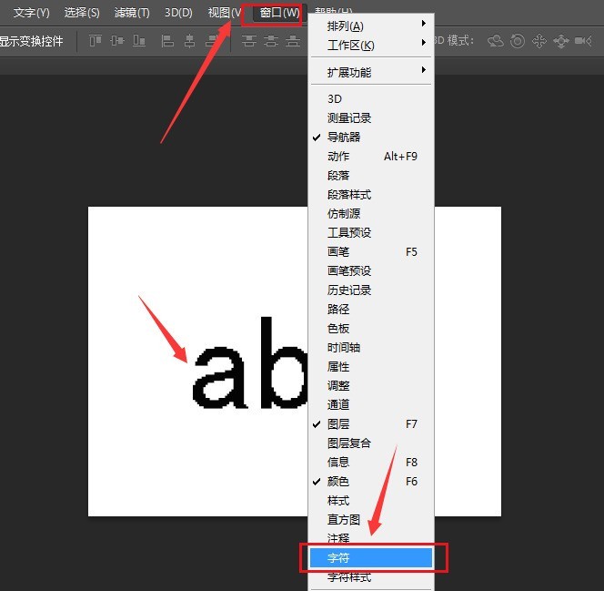Open the 视图(V) menu
This screenshot has width=604, height=591.
click(x=224, y=13)
